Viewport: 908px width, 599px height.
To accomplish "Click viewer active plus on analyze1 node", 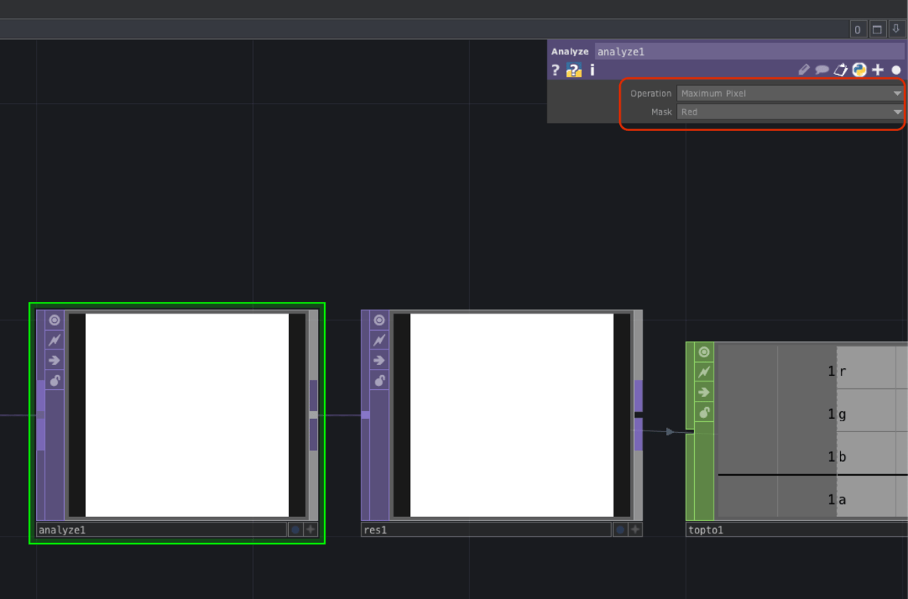I will click(311, 530).
